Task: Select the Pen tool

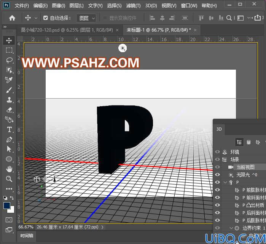Action: (9, 139)
